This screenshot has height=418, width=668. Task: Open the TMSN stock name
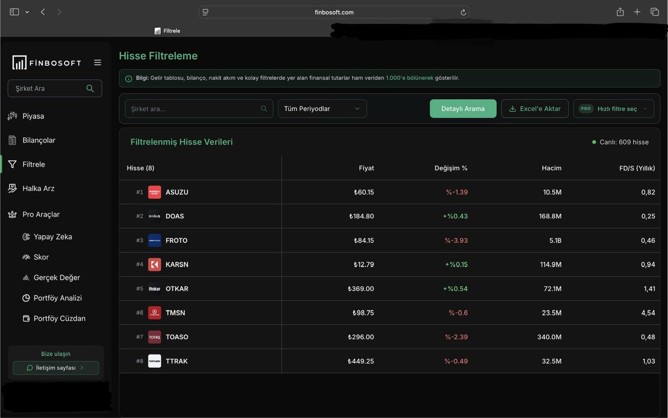pos(175,313)
